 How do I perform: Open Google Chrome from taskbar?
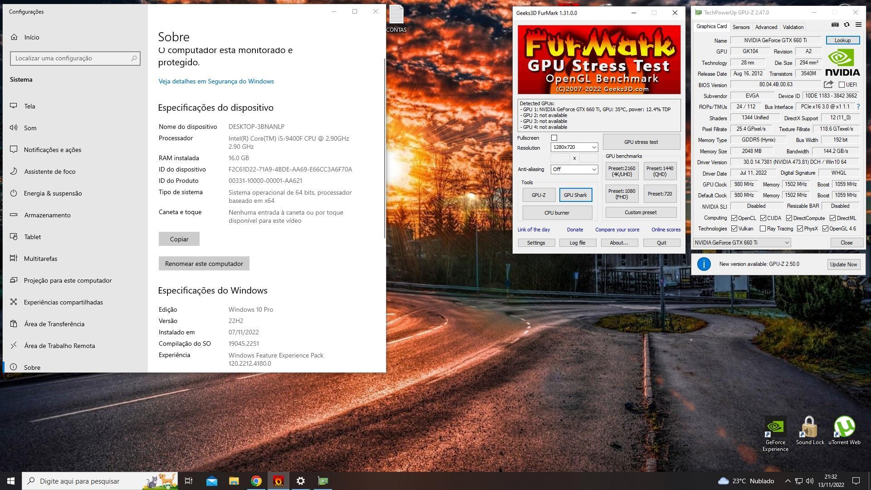coord(256,481)
